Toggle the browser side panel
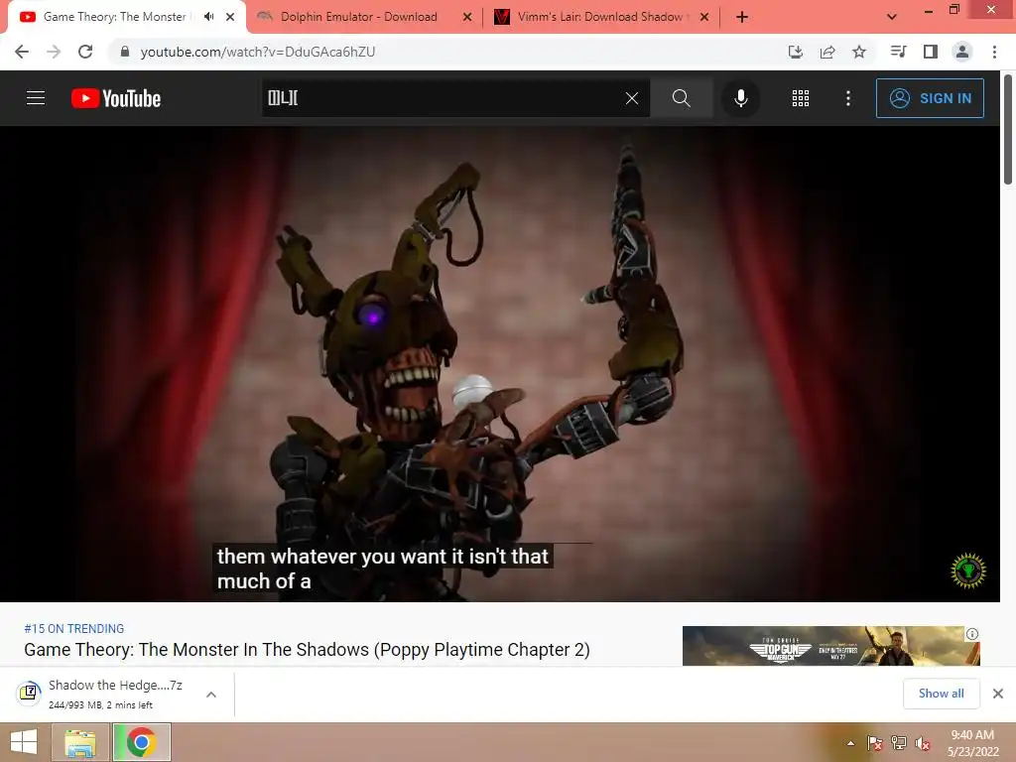The image size is (1016, 762). [x=931, y=52]
